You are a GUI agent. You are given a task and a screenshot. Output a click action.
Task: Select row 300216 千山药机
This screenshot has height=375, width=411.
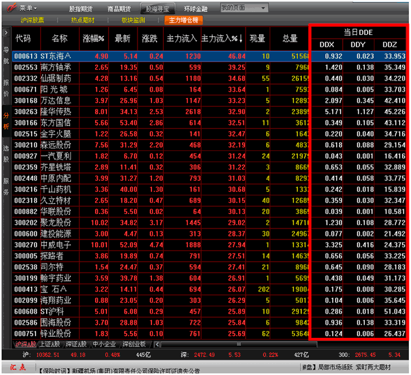pyautogui.click(x=209, y=189)
